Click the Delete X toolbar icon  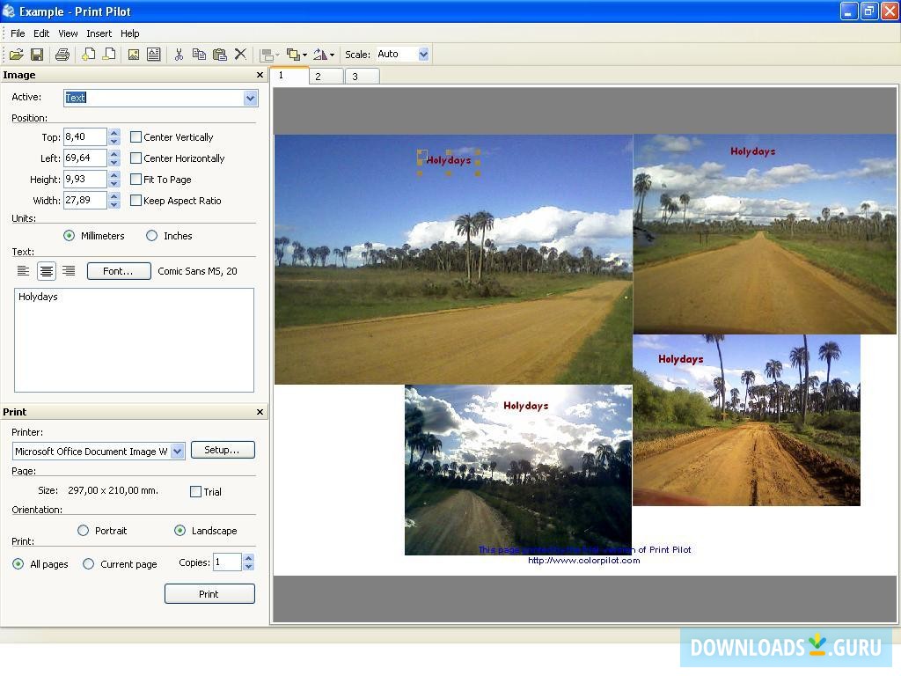(x=240, y=55)
